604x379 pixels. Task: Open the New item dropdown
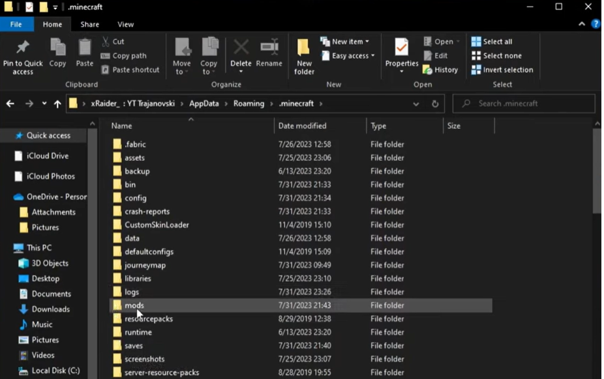coord(346,41)
